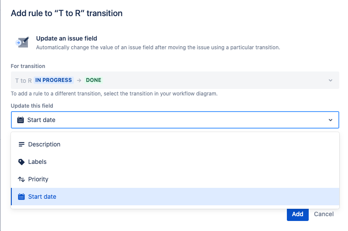Click the Labels tag icon
Image resolution: width=348 pixels, height=231 pixels.
tap(21, 162)
